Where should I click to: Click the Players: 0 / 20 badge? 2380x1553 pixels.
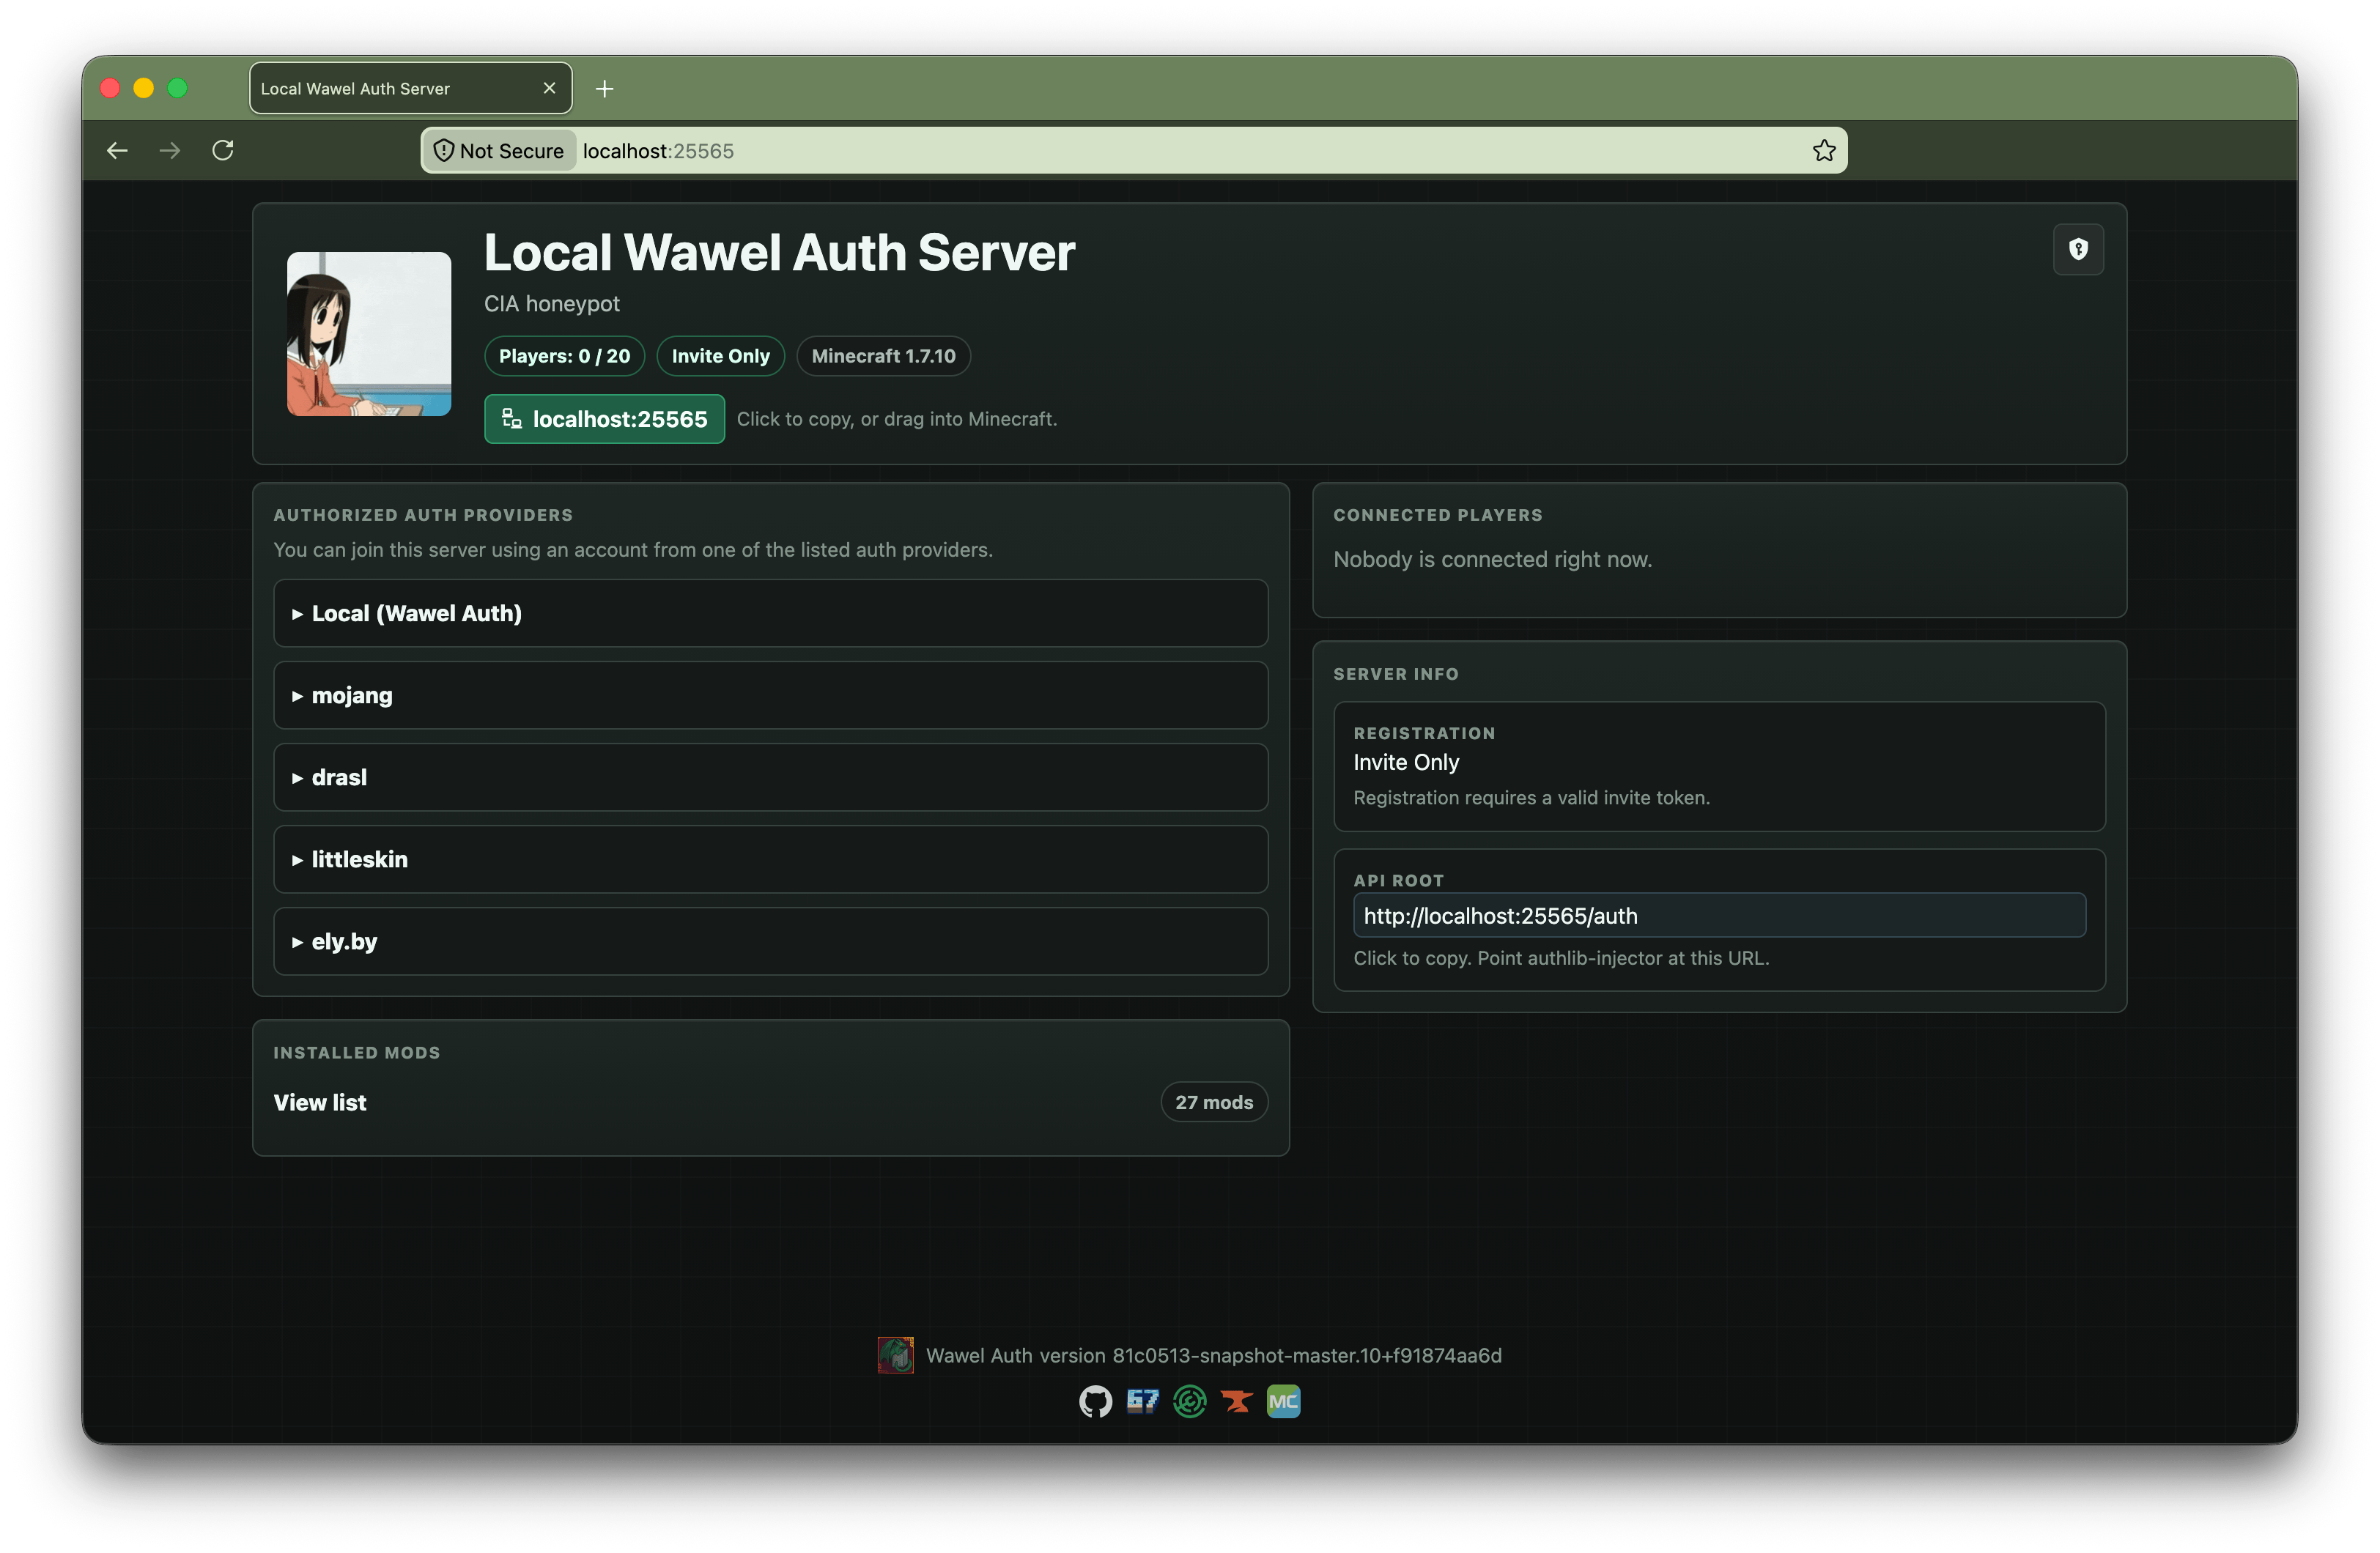click(x=564, y=356)
